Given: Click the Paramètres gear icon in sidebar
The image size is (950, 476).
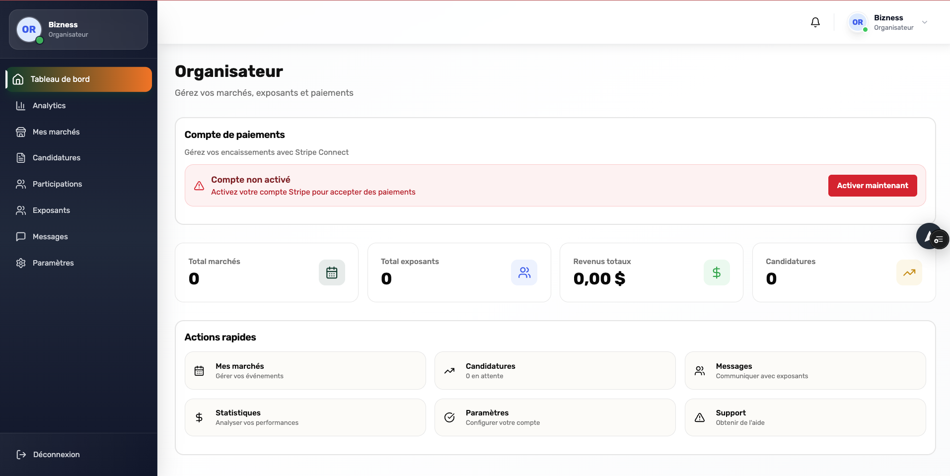Looking at the screenshot, I should (21, 263).
